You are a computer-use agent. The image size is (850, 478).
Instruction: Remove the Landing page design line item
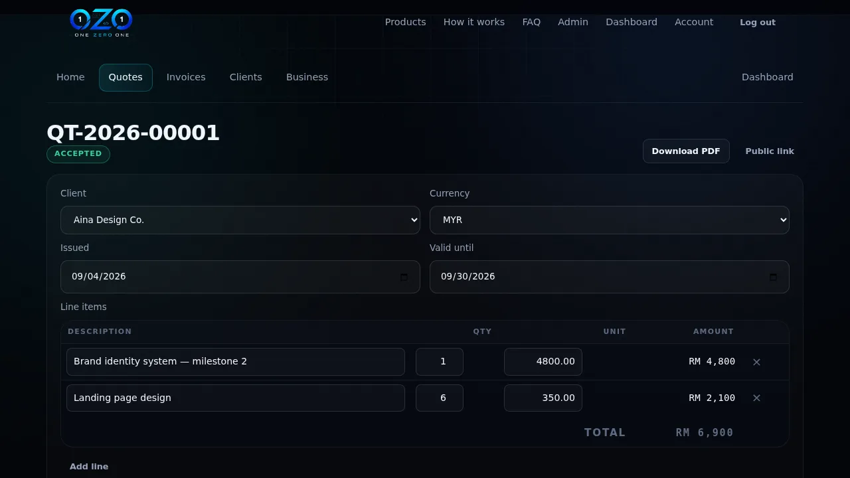pyautogui.click(x=756, y=398)
